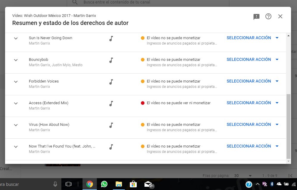Image resolution: width=297 pixels, height=190 pixels.
Task: Open Microsoft Store in the taskbar
Action: click(x=133, y=184)
